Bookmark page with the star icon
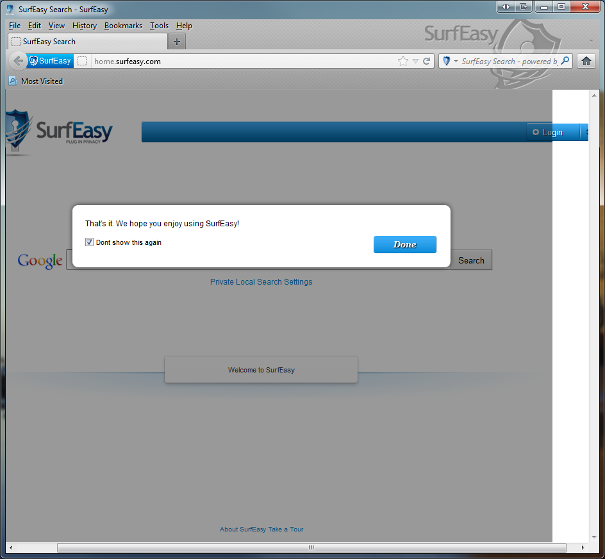The height and width of the screenshot is (559, 605). pyautogui.click(x=403, y=61)
